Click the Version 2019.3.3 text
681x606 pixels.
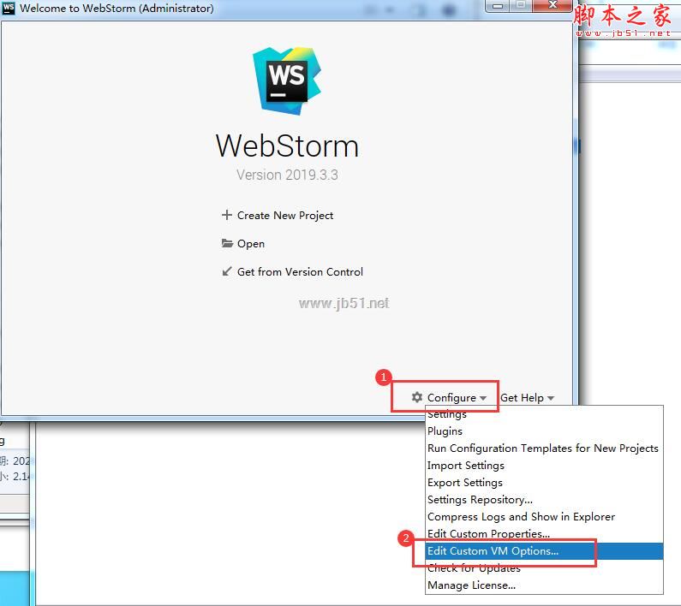click(287, 175)
